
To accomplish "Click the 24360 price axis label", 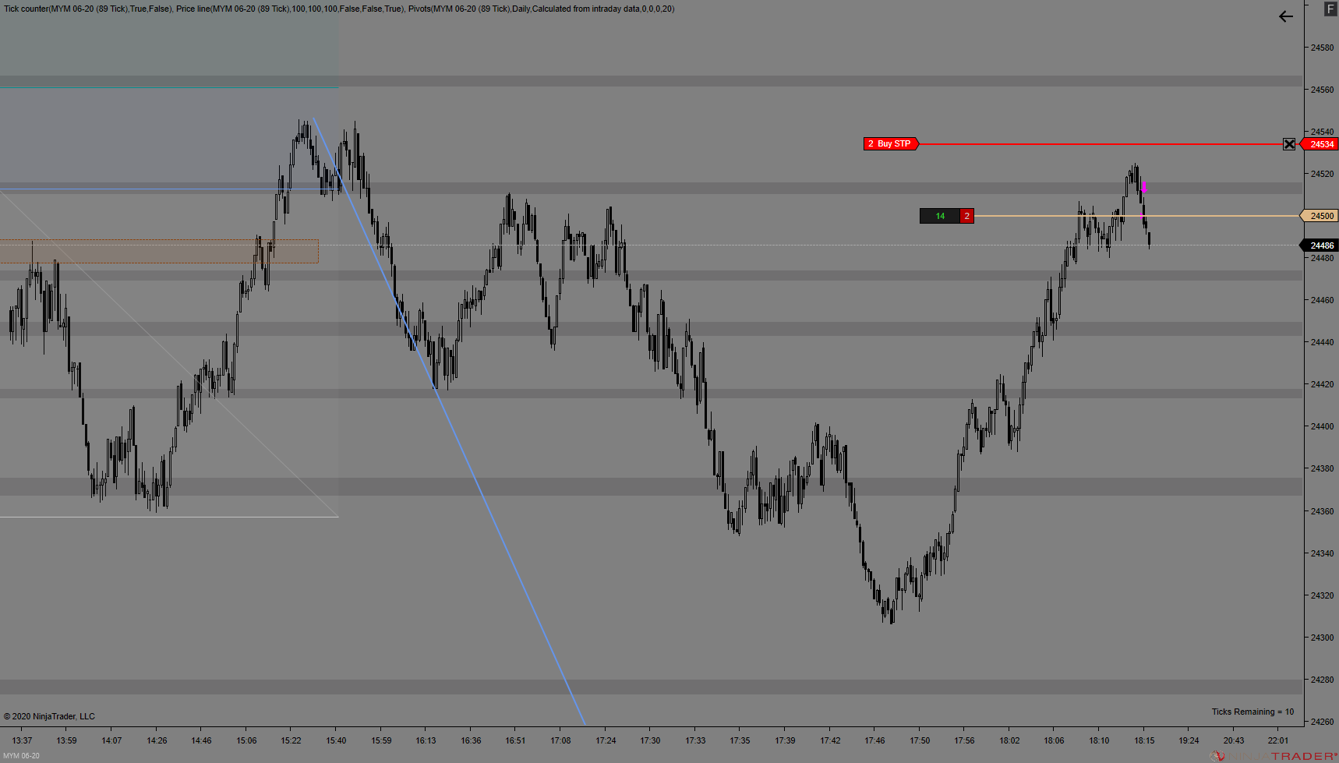I will (x=1322, y=511).
